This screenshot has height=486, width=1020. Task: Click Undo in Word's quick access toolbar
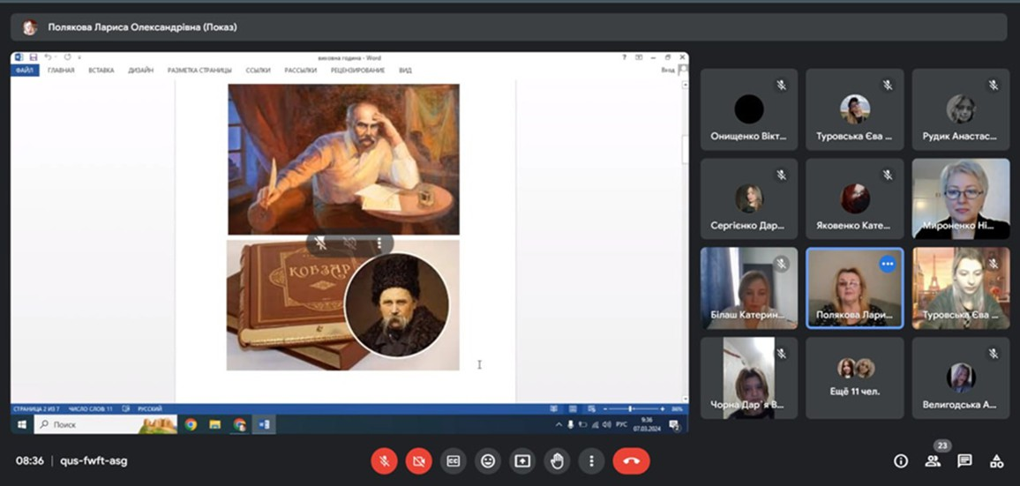[49, 57]
